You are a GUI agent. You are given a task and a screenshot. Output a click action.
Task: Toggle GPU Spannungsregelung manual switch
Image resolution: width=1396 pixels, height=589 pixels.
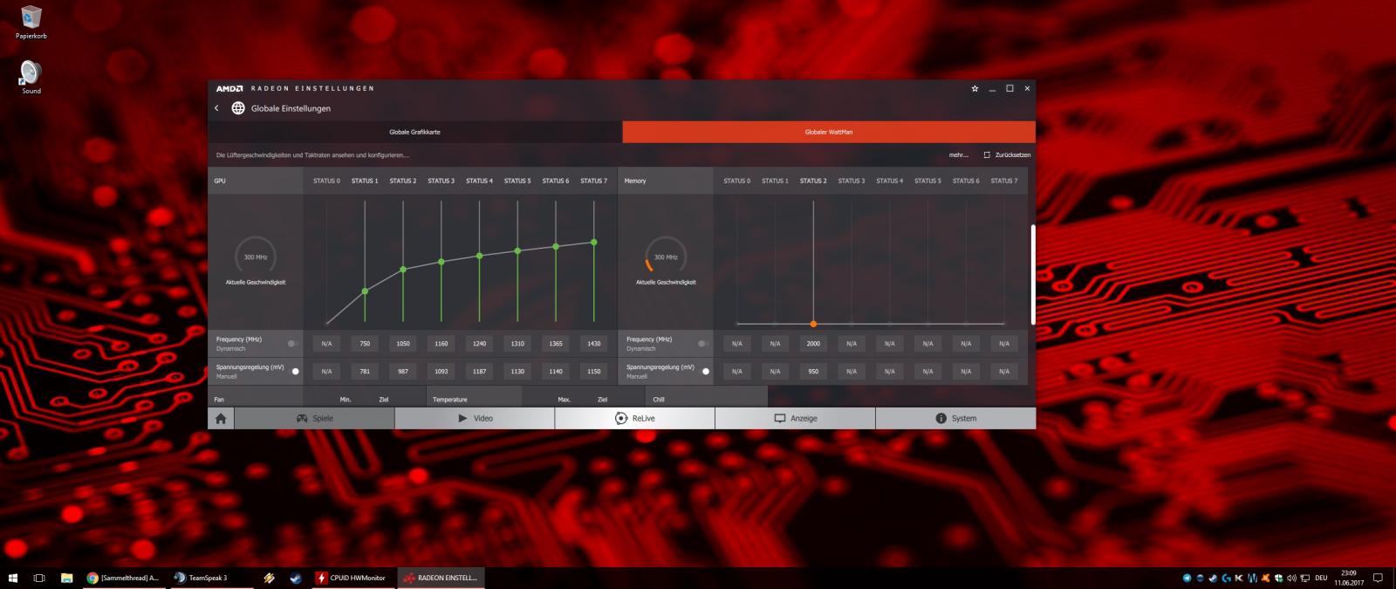(294, 371)
